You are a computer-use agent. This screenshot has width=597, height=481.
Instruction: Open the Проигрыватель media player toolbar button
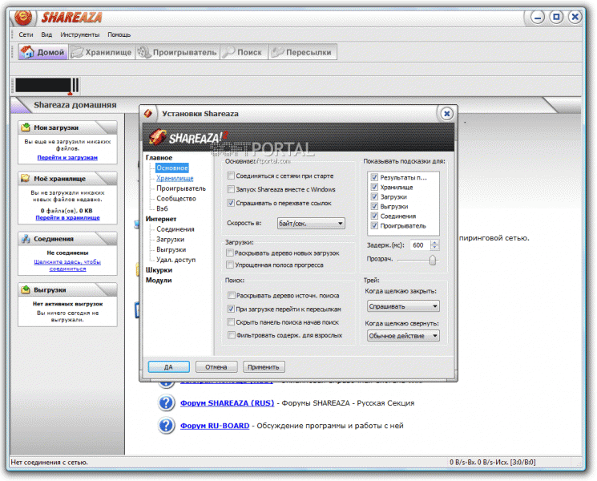click(x=177, y=52)
